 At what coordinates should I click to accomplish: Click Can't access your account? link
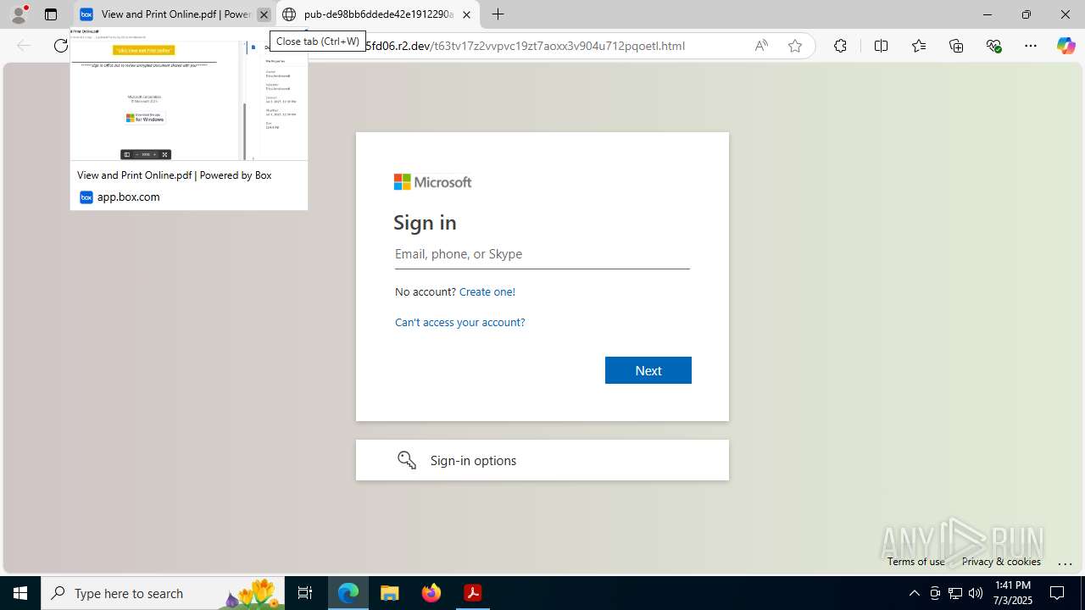tap(459, 322)
